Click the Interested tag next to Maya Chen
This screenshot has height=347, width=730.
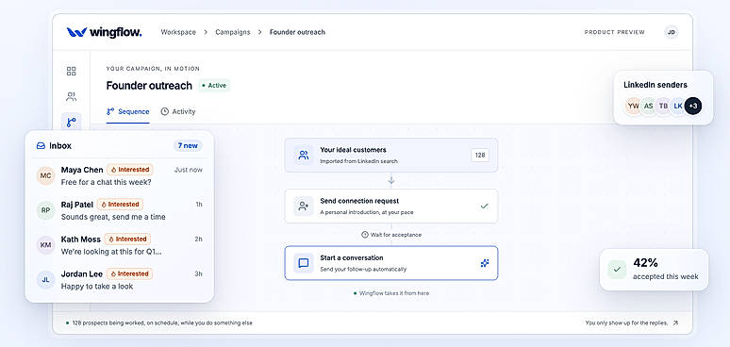click(x=130, y=170)
